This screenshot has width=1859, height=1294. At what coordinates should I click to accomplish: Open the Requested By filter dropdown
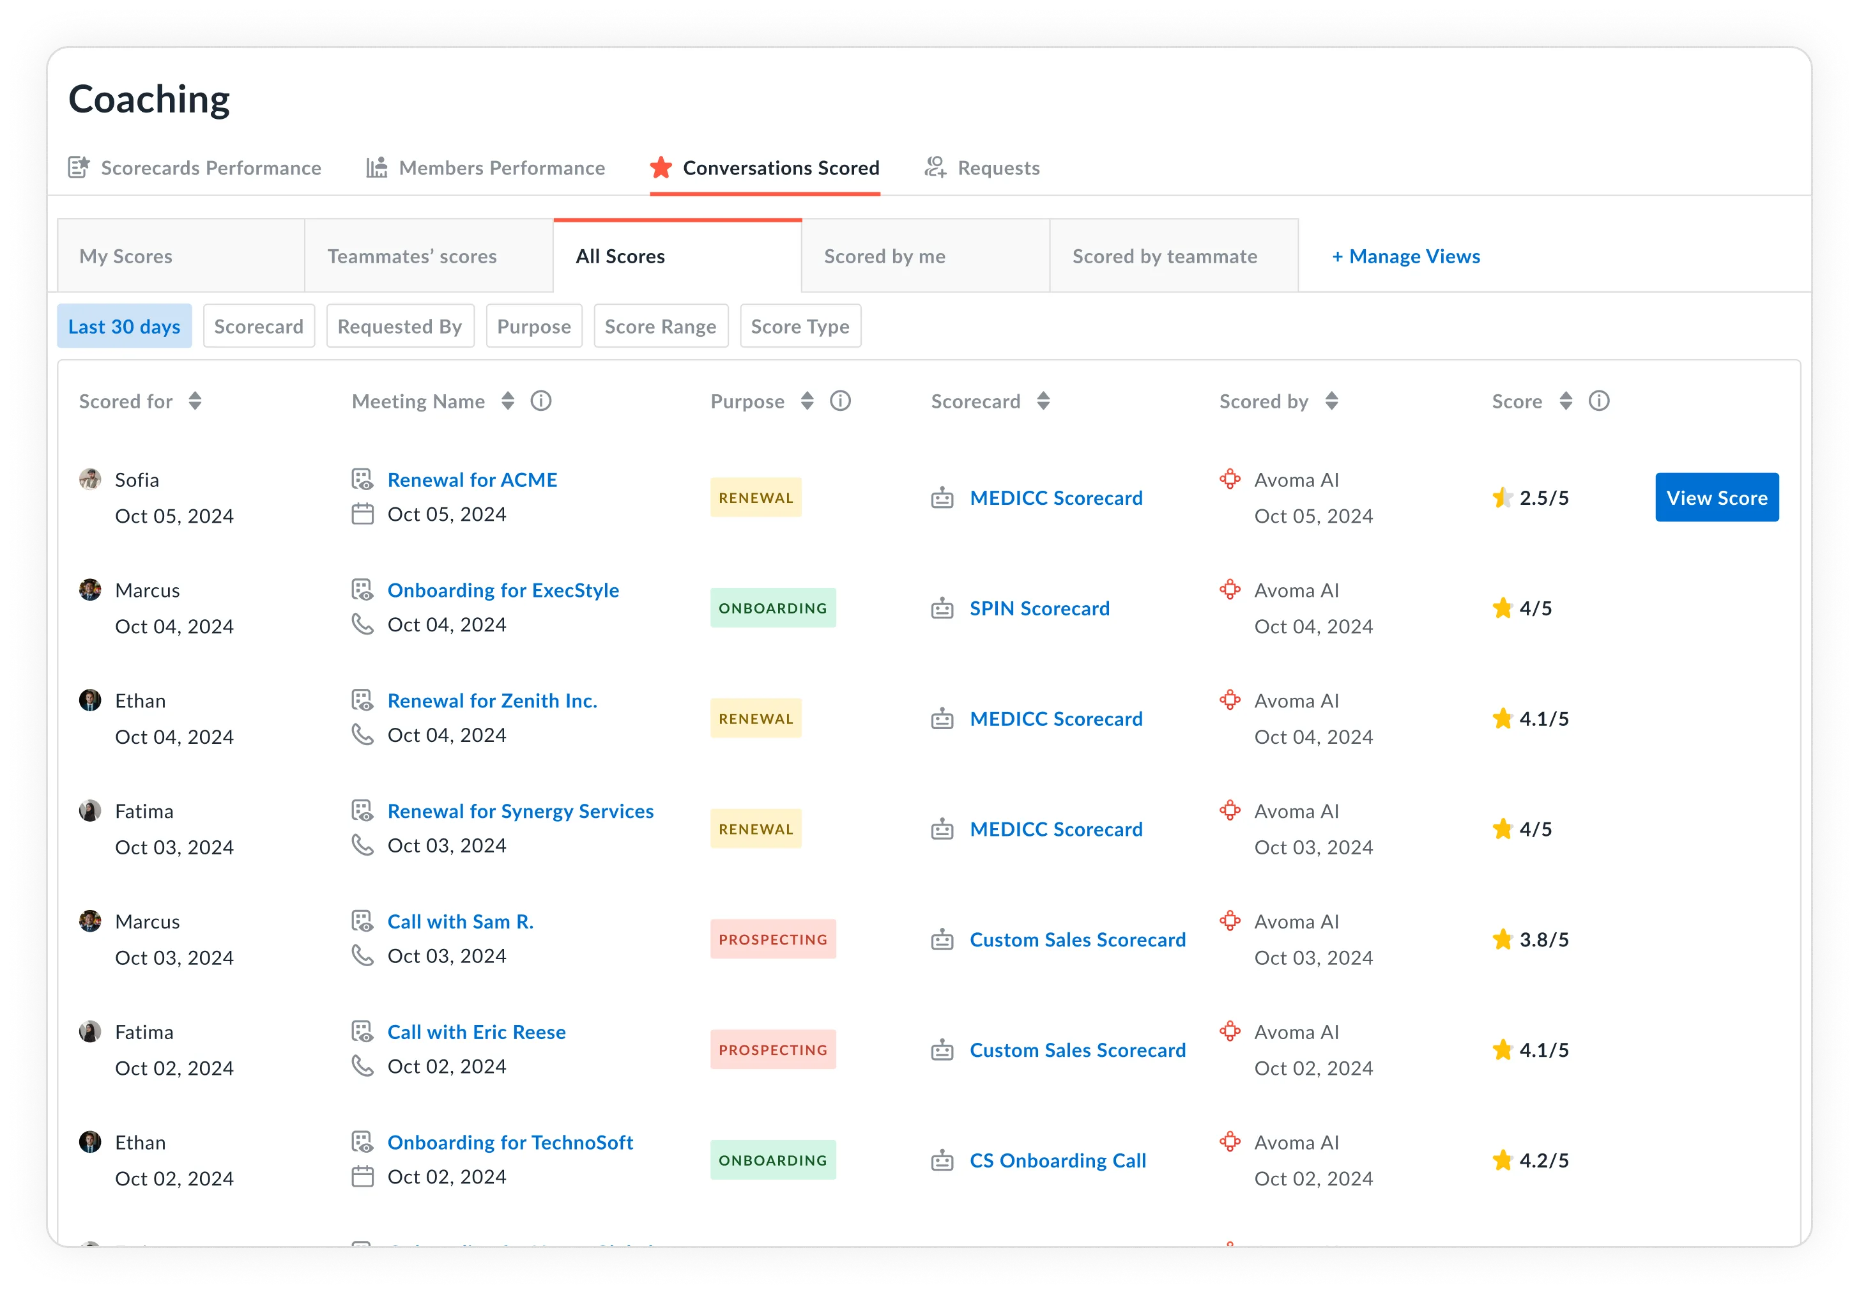click(399, 327)
